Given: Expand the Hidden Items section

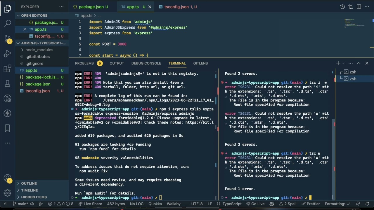Looking at the screenshot, I should [42, 197].
